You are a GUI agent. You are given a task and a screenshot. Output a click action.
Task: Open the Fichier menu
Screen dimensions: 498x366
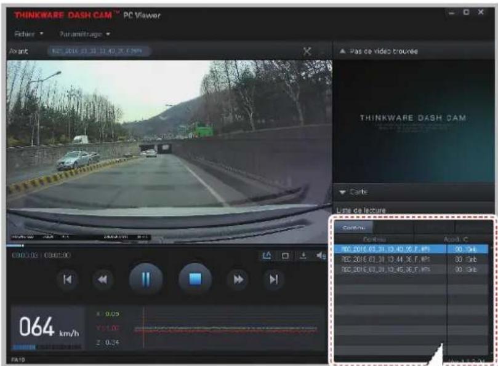click(28, 34)
